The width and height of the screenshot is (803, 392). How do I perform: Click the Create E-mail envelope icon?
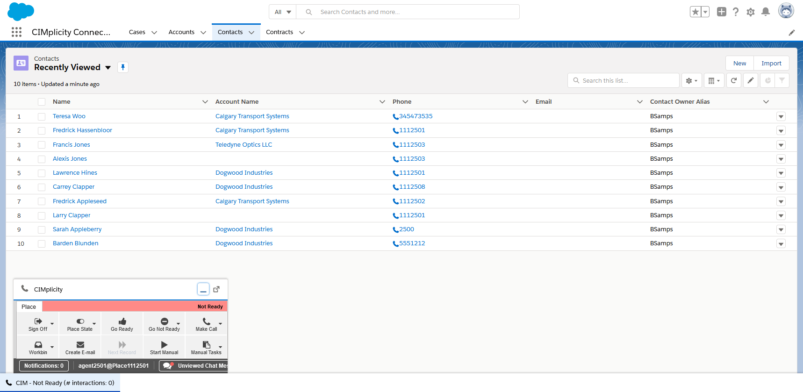pos(80,344)
